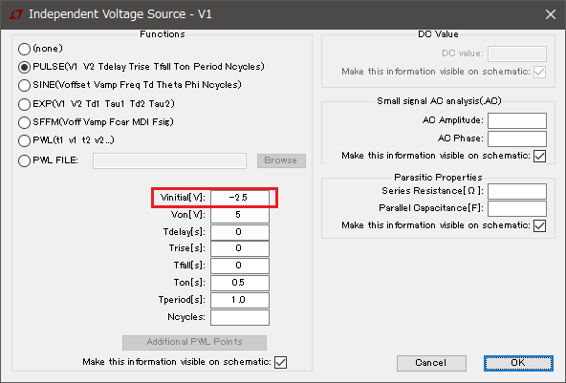Select the SFFM function option

pyautogui.click(x=24, y=122)
